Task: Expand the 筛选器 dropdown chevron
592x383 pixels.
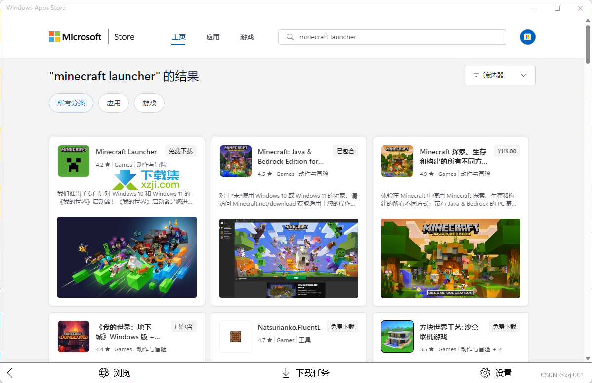Action: point(524,75)
